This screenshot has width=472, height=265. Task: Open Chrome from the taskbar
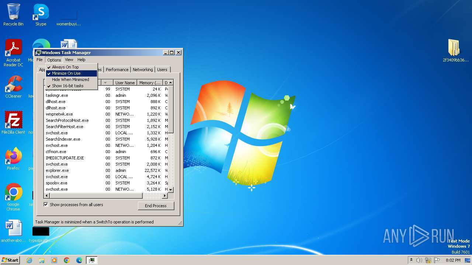pyautogui.click(x=67, y=260)
